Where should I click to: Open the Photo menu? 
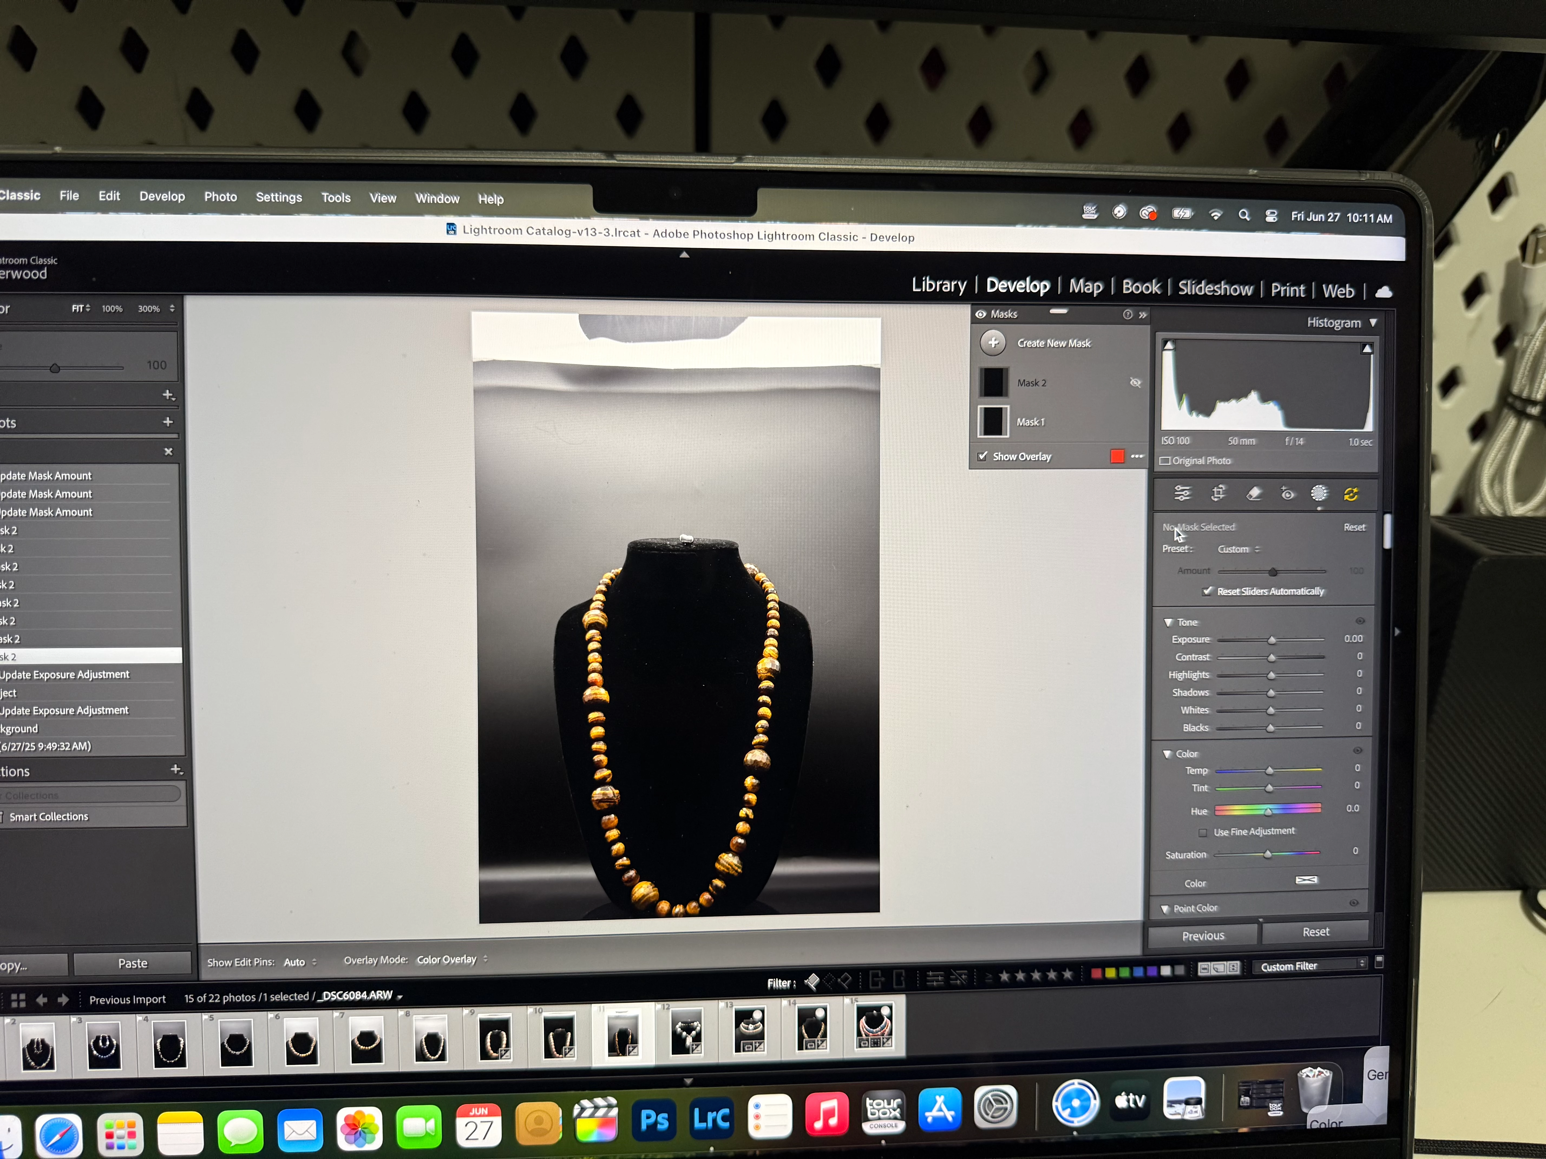click(x=220, y=197)
